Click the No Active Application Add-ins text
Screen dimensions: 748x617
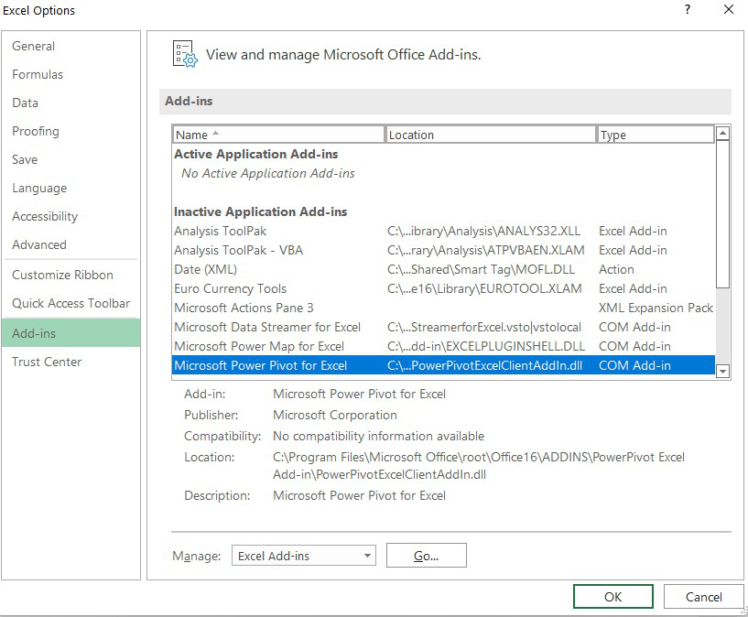tap(268, 173)
